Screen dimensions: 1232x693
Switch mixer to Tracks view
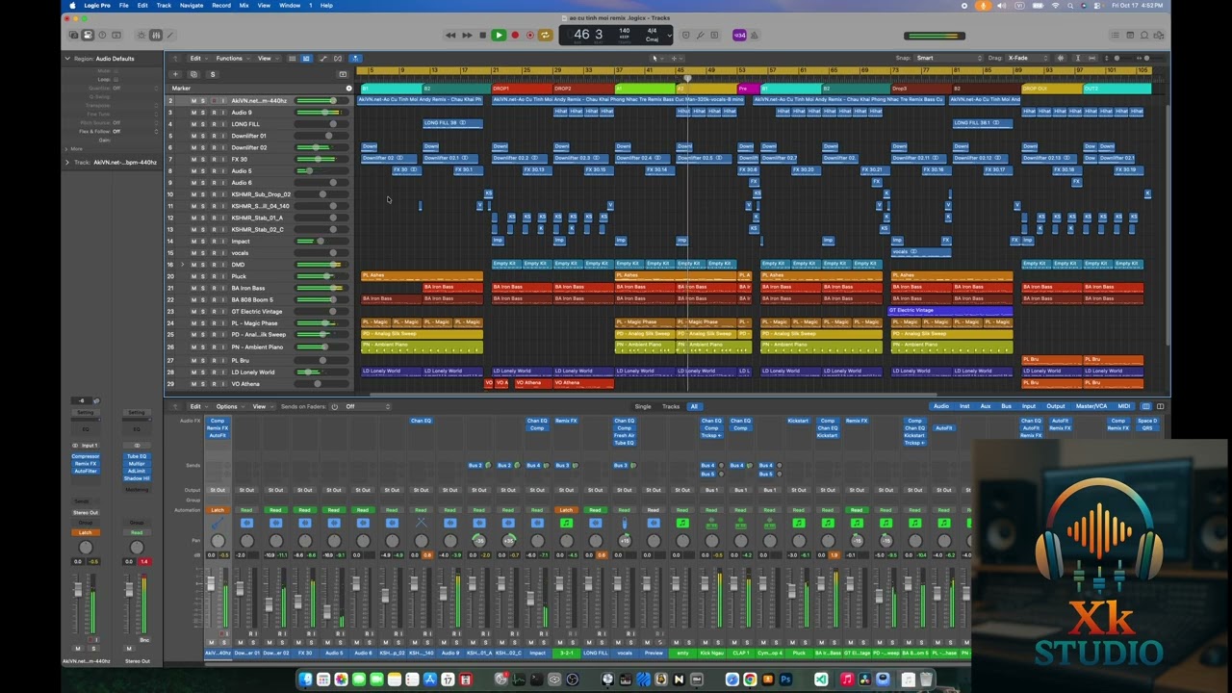[671, 406]
